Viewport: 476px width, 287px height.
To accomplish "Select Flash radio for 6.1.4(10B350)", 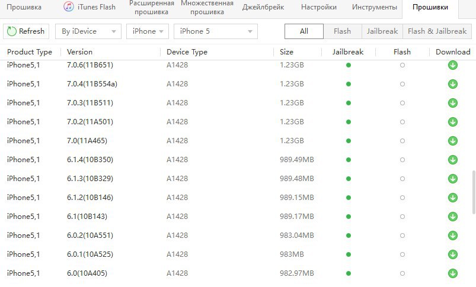I will [402, 160].
